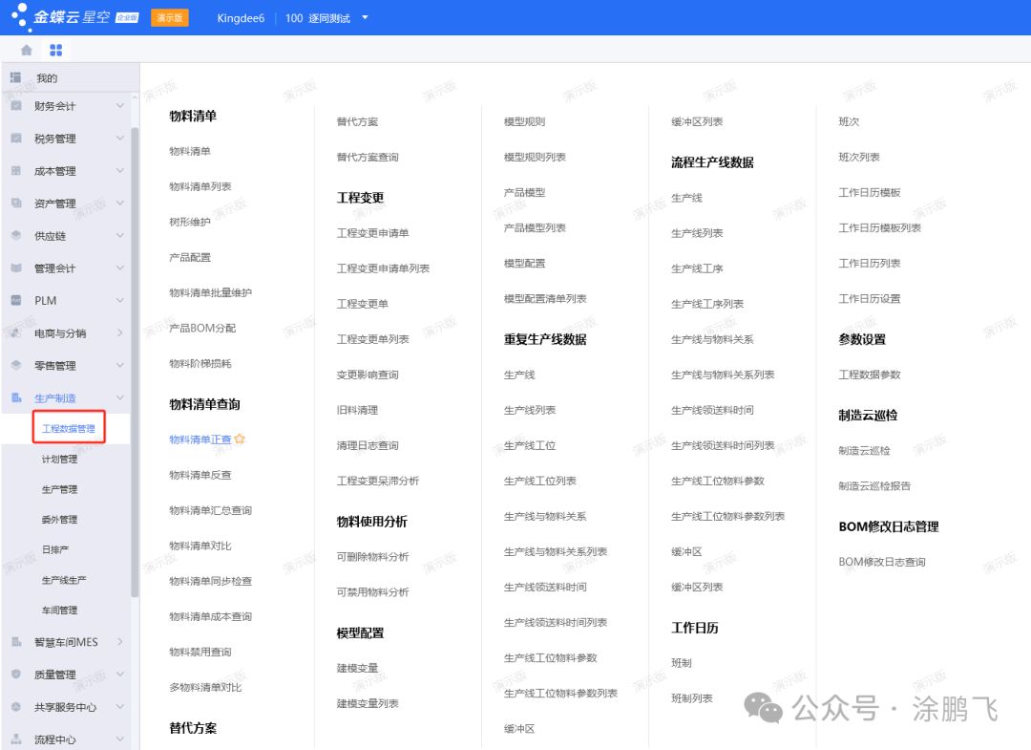Open the organization dropdown arrow in header

[365, 18]
